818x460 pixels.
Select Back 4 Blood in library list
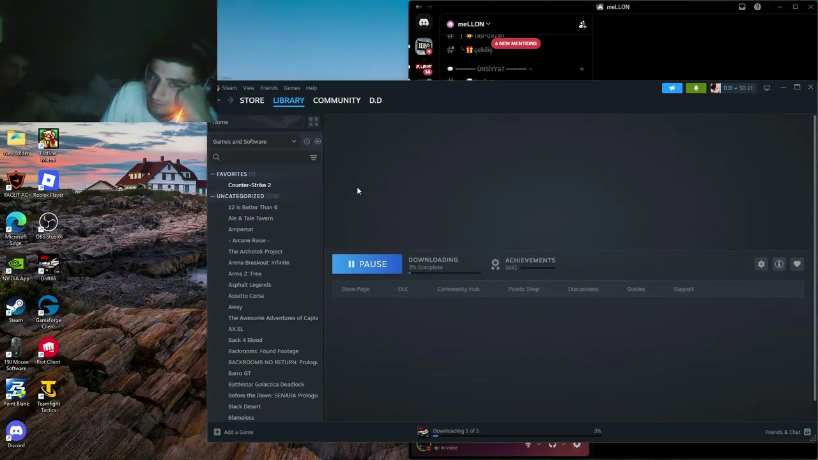point(245,340)
